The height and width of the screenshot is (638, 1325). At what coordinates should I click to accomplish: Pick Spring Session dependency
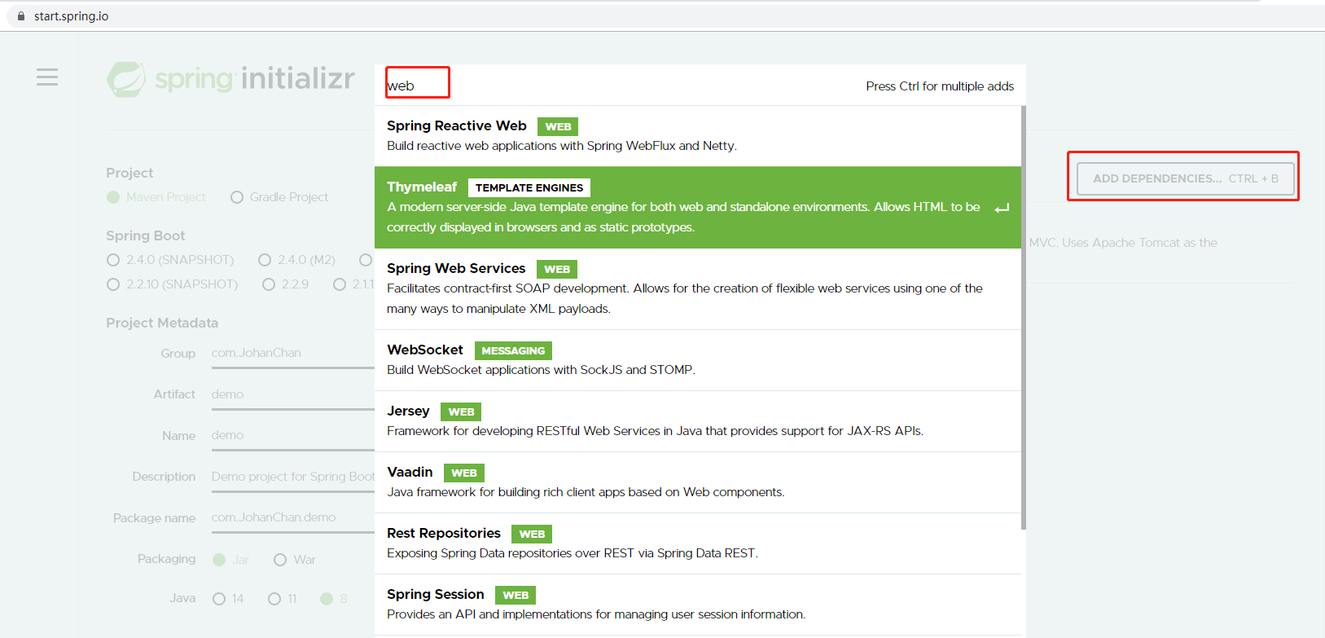pos(698,605)
